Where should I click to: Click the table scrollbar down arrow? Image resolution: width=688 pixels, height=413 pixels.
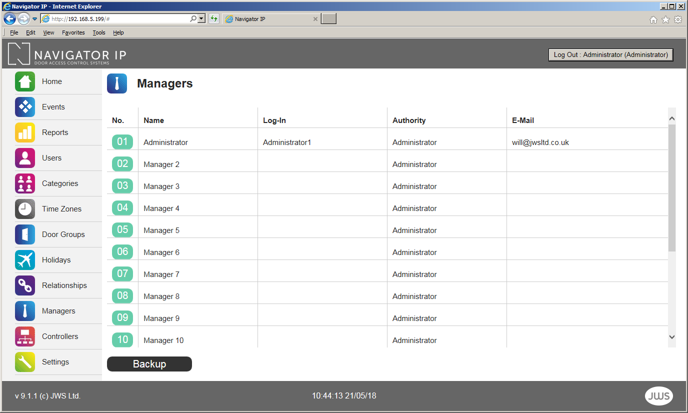[x=672, y=337]
